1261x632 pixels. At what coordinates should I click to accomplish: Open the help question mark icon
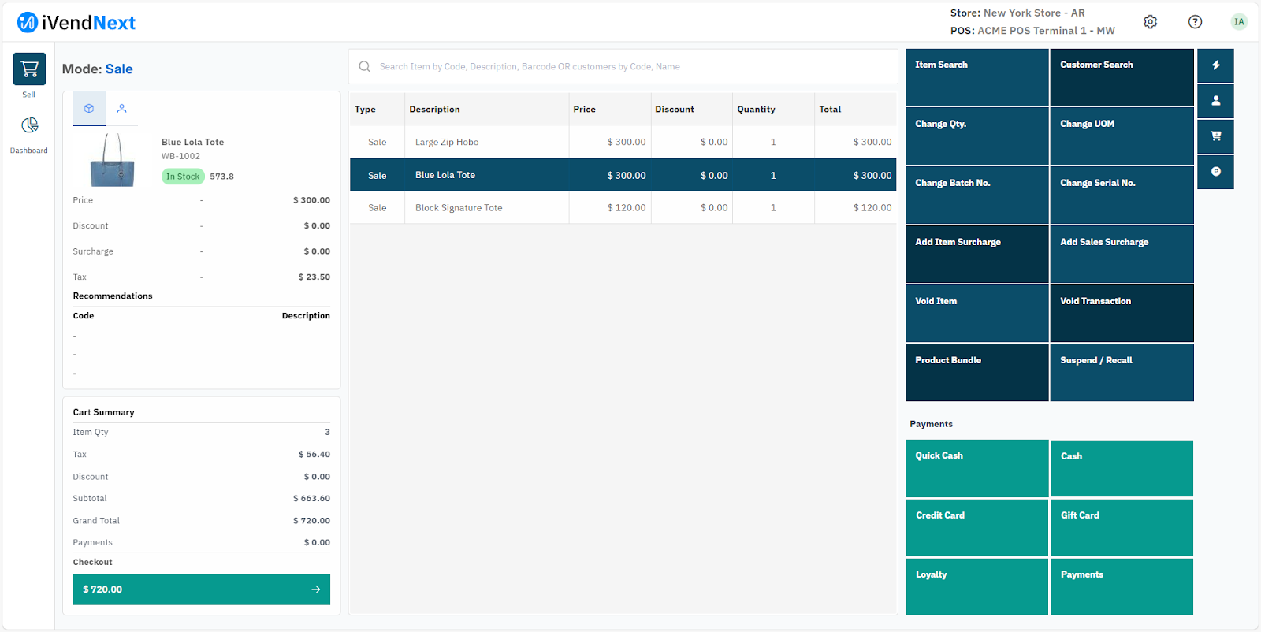[x=1195, y=22]
